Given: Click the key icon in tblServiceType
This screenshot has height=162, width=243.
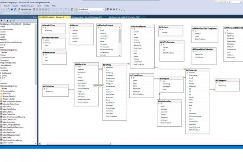Looking at the screenshot, I should pyautogui.click(x=43, y=28).
